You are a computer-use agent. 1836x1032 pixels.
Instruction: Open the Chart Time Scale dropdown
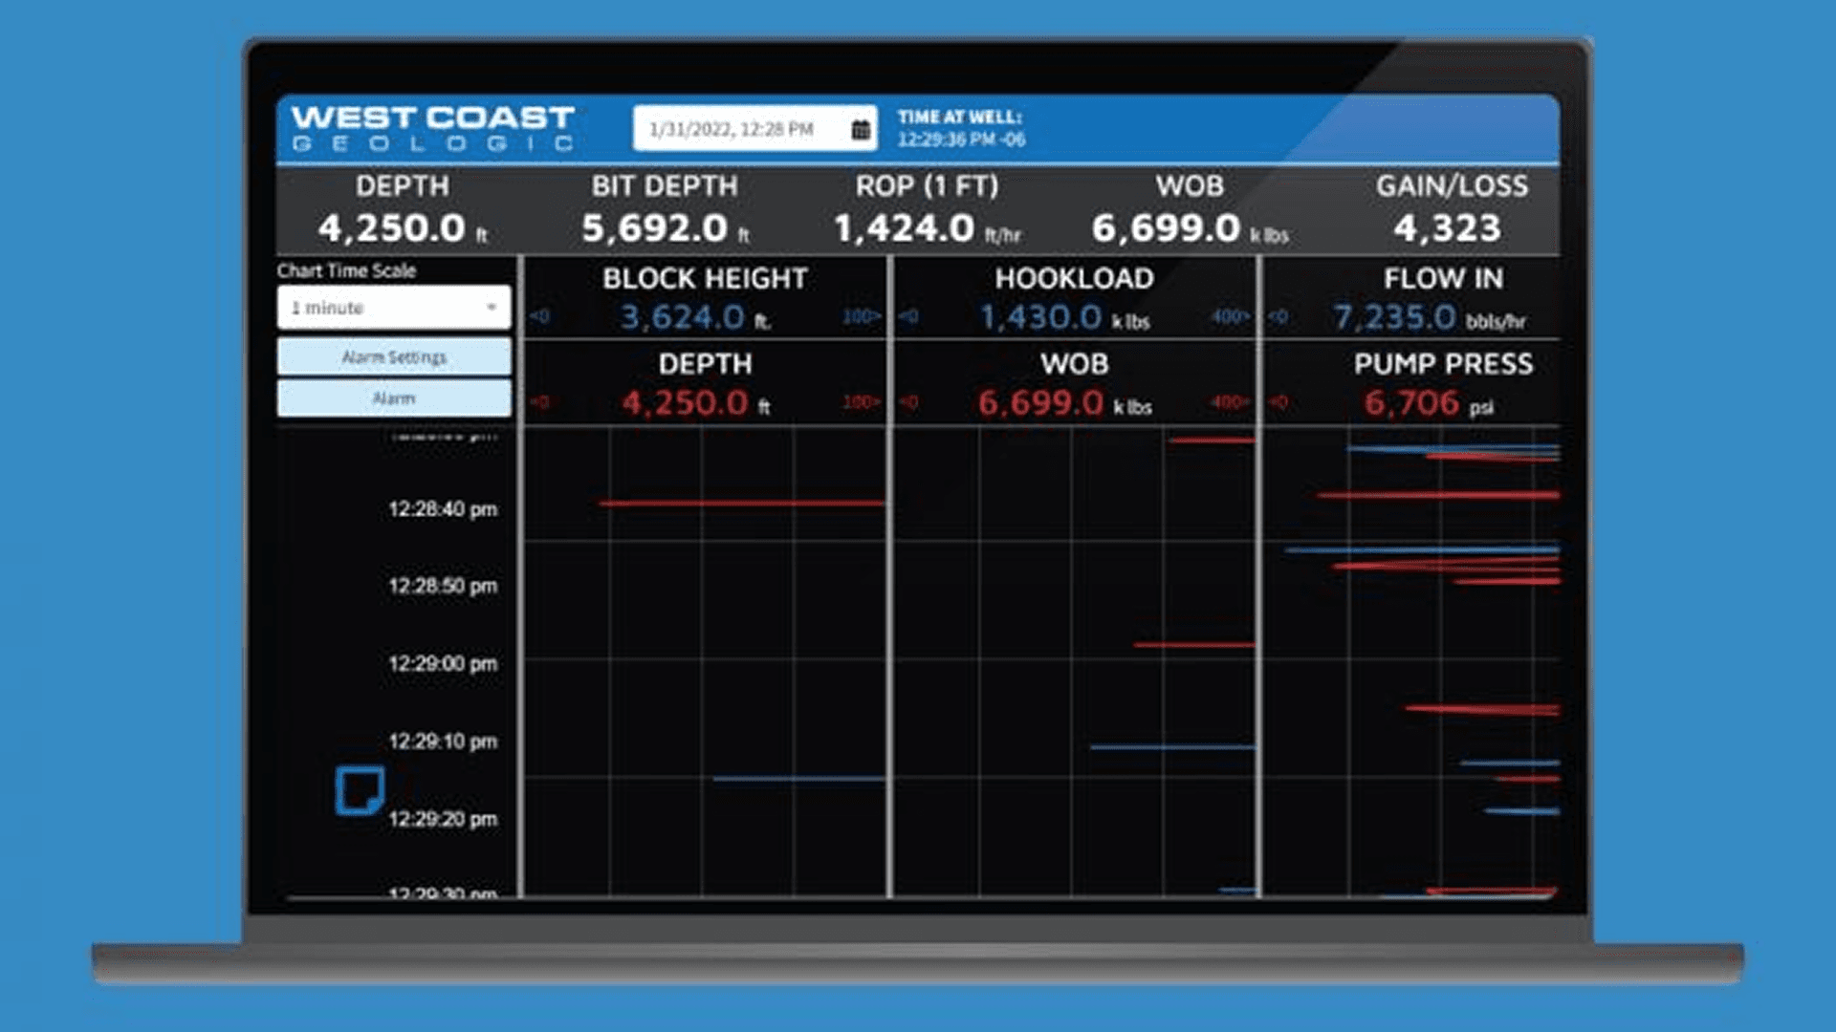pos(393,308)
